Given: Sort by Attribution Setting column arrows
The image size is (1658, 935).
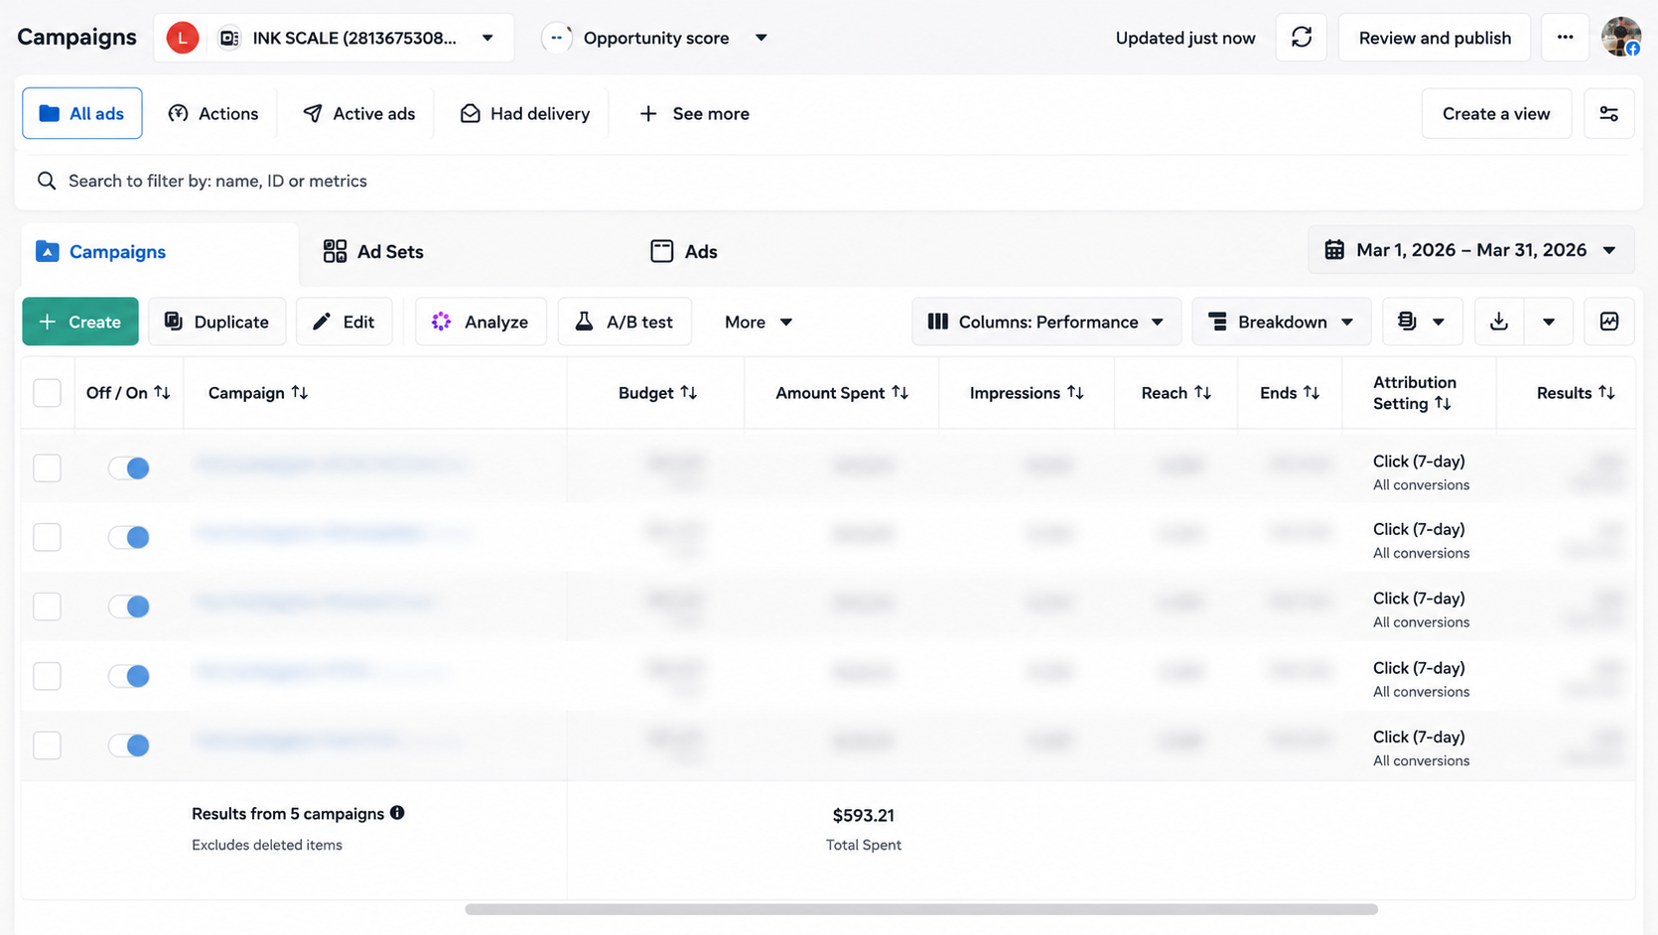Looking at the screenshot, I should [x=1443, y=404].
